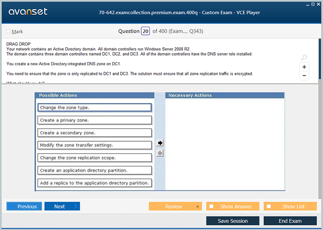Click the window title '70-642.examcollection.premium.exam.400q'
The image size is (323, 230).
tap(148, 12)
